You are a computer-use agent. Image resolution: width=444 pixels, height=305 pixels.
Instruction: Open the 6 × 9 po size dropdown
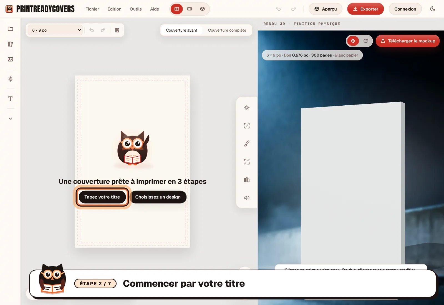point(55,30)
